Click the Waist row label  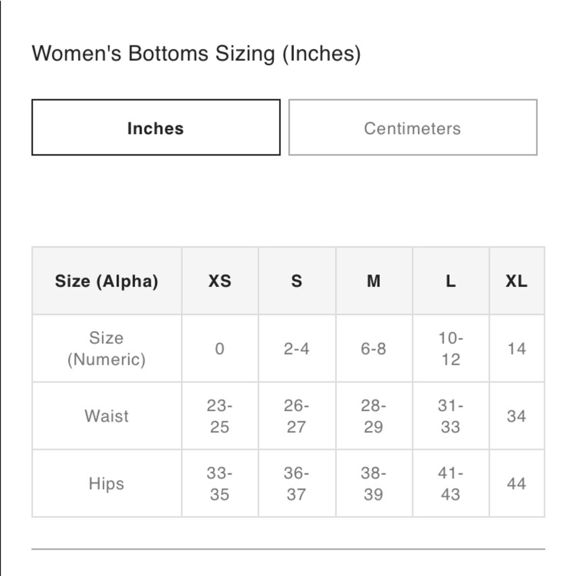(107, 416)
